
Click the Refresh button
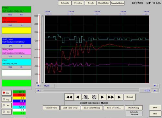pos(130,97)
